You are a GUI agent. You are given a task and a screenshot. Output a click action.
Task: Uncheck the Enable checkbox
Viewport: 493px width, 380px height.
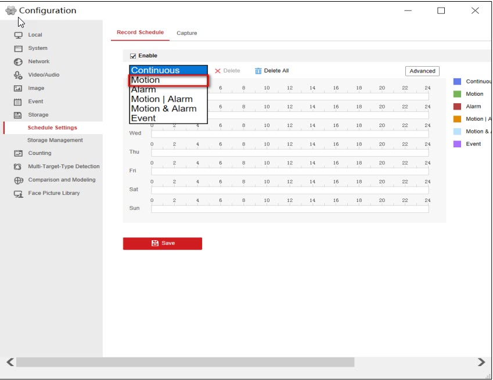coord(133,56)
